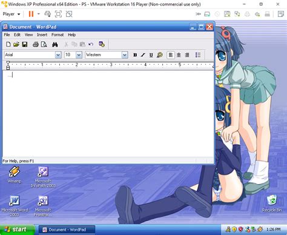Save the document using the floppy disk icon
The width and height of the screenshot is (287, 235).
pyautogui.click(x=25, y=44)
